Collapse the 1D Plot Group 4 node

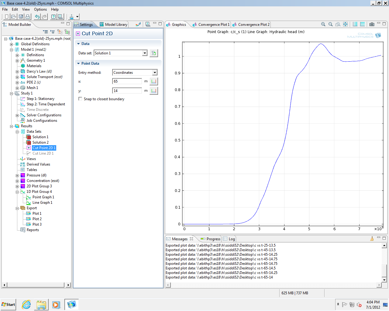pyautogui.click(x=17, y=192)
